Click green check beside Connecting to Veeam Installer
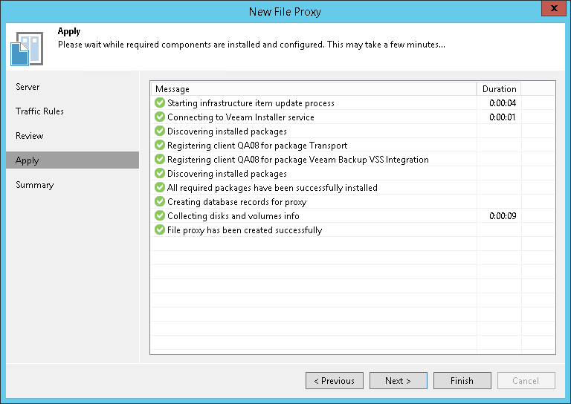The width and height of the screenshot is (571, 404). click(160, 117)
